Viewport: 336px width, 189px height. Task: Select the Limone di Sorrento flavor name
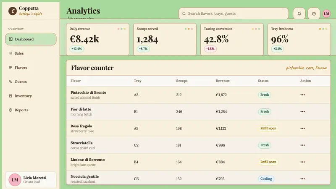[88, 160]
